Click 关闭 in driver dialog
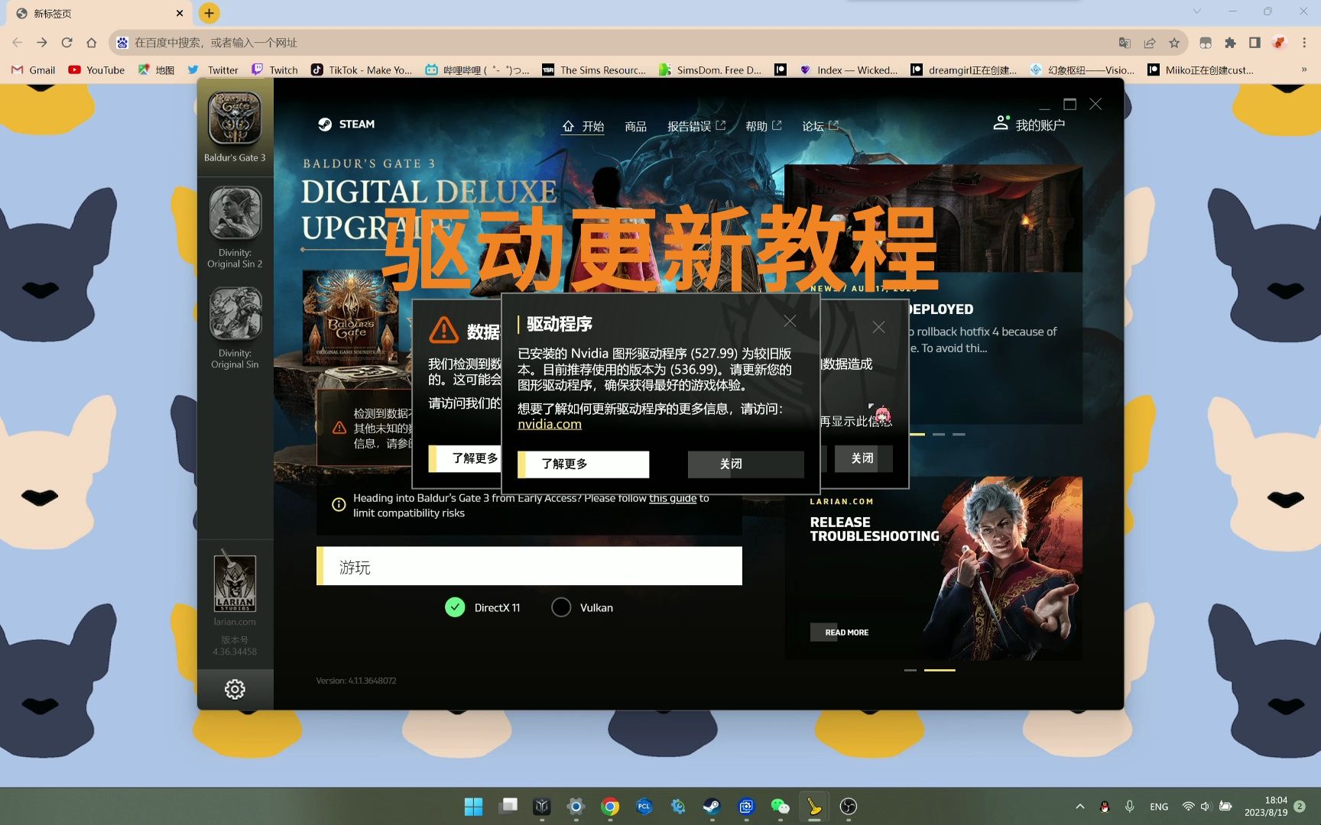 point(745,464)
